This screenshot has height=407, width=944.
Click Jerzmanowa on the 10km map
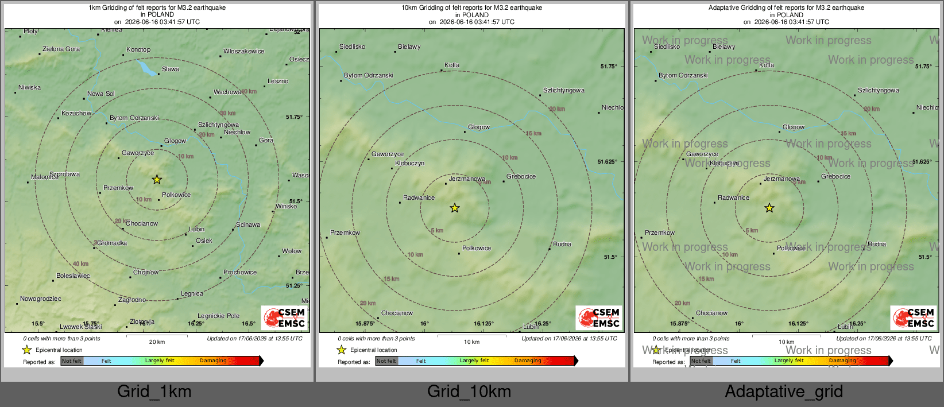pyautogui.click(x=467, y=179)
